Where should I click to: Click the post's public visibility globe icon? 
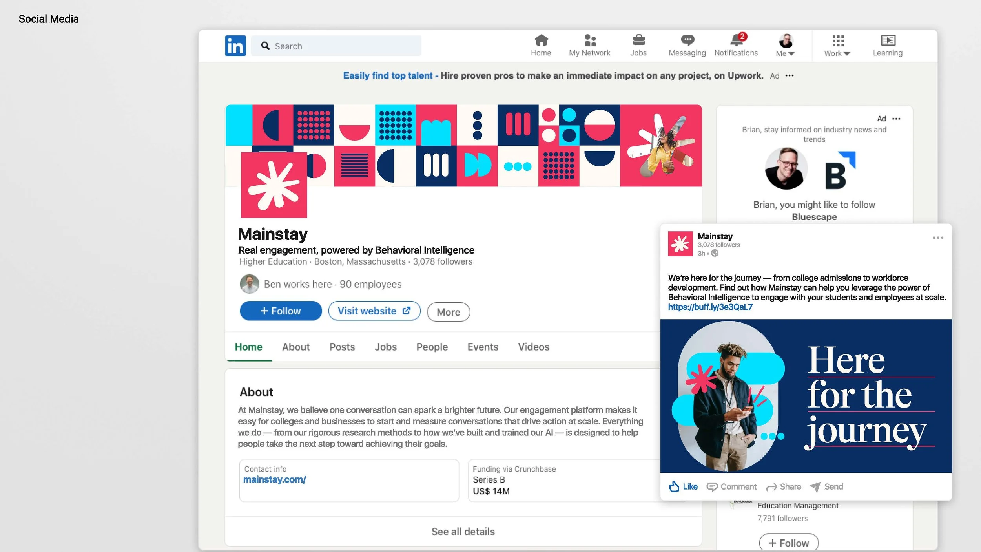715,253
